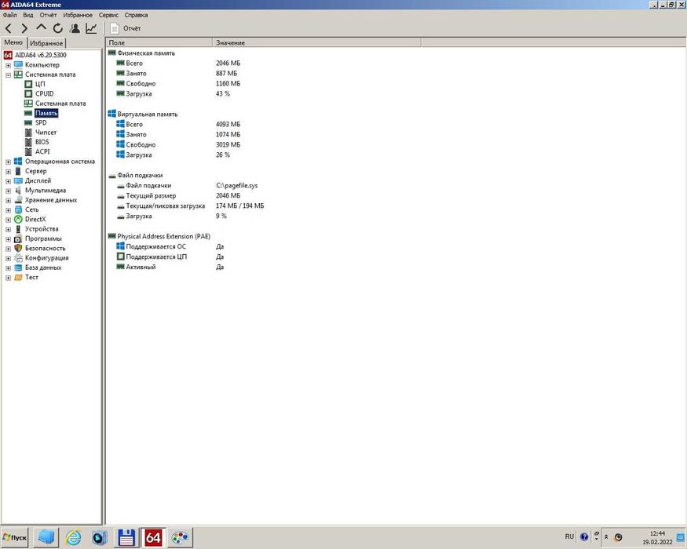Select the CPUID tree item
Viewport: 687px width, 549px height.
[x=44, y=93]
